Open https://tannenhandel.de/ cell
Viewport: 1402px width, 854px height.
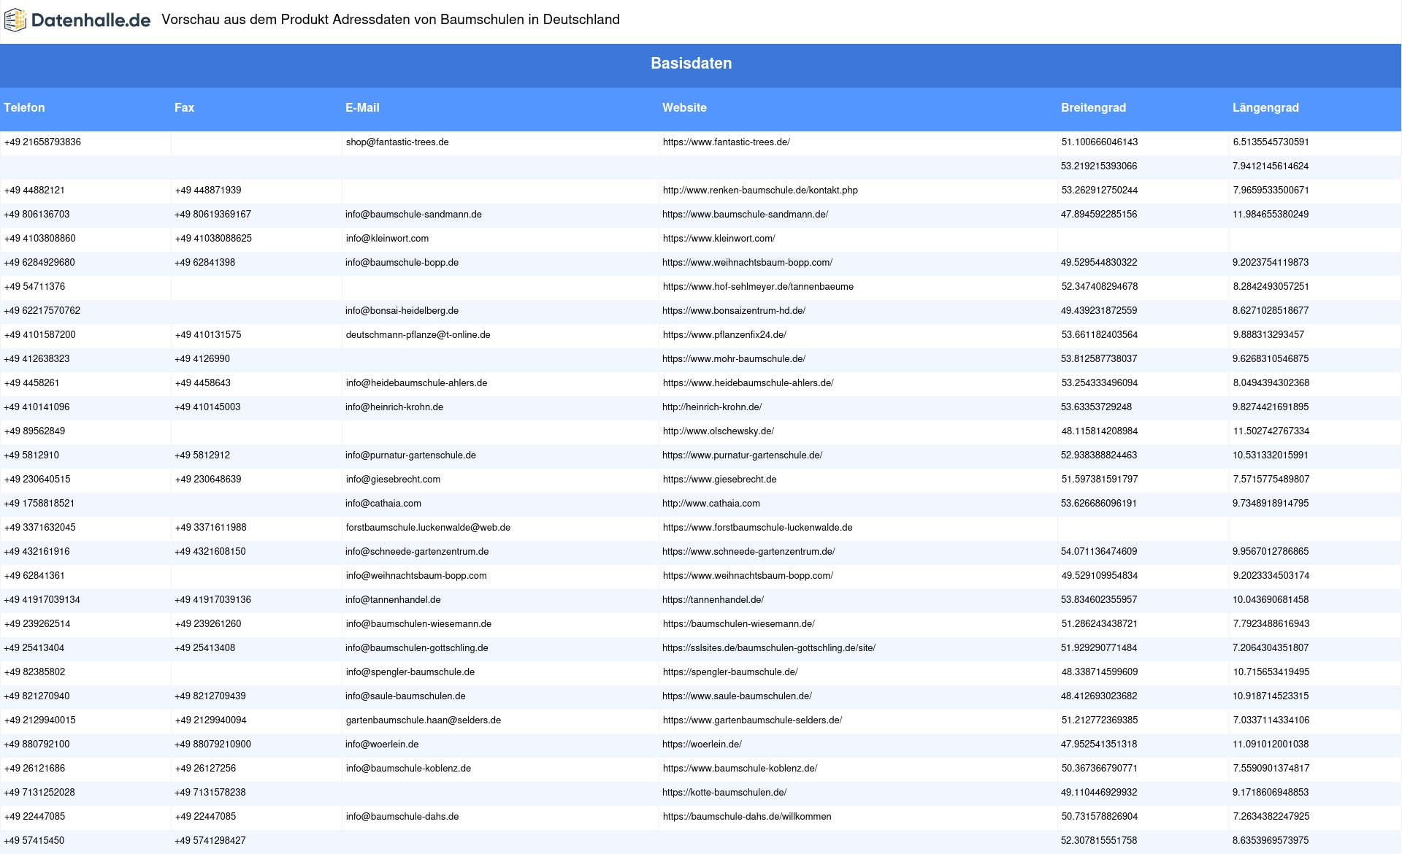(x=713, y=600)
